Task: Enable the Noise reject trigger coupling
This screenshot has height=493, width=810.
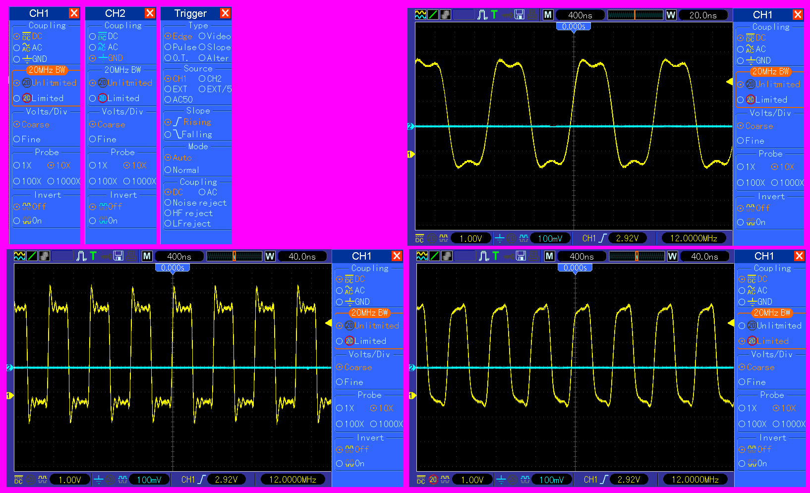Action: (x=195, y=203)
